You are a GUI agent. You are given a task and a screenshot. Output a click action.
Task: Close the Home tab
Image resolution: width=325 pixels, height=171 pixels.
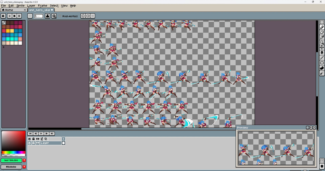click(x=25, y=10)
